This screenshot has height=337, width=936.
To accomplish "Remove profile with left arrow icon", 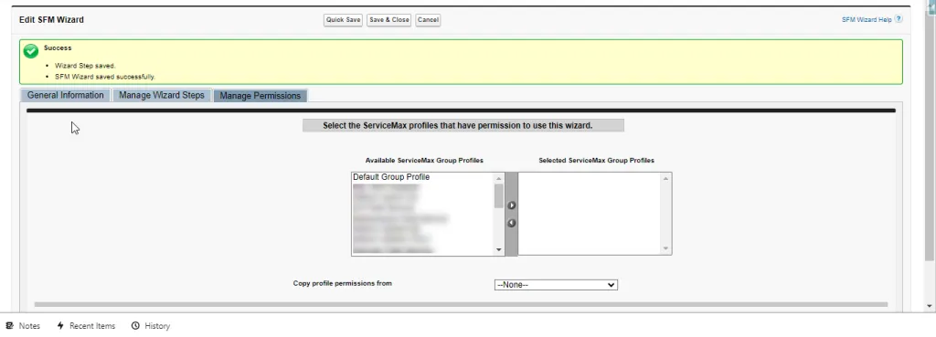I will click(x=512, y=223).
